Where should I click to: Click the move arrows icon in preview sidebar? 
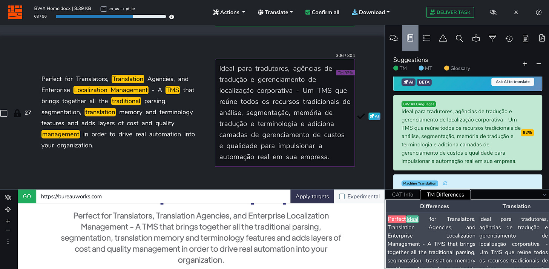8,209
